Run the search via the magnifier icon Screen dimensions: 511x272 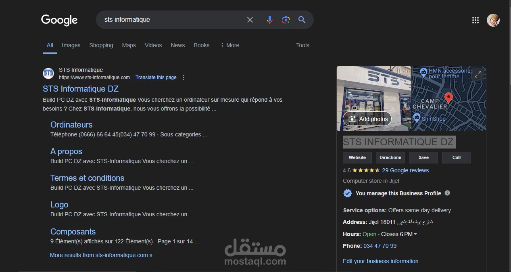pyautogui.click(x=302, y=19)
